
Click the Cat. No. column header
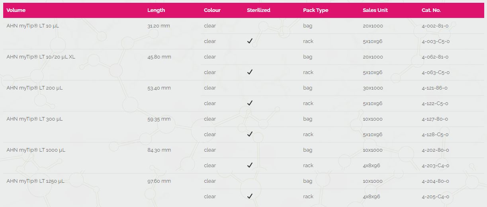pyautogui.click(x=431, y=10)
